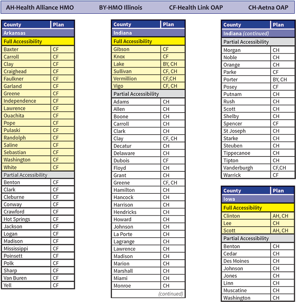Select the Poinsett county cell
This screenshot has width=296, height=302.
[x=26, y=256]
